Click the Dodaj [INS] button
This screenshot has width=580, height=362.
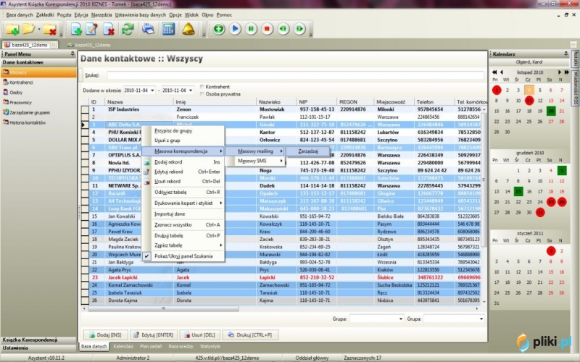point(105,335)
